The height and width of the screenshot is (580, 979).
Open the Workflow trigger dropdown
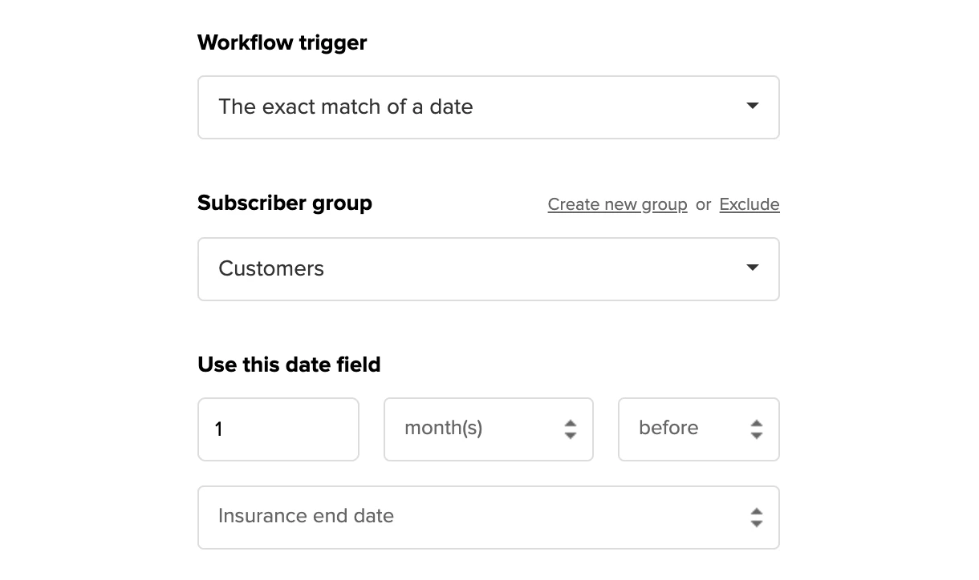tap(488, 107)
